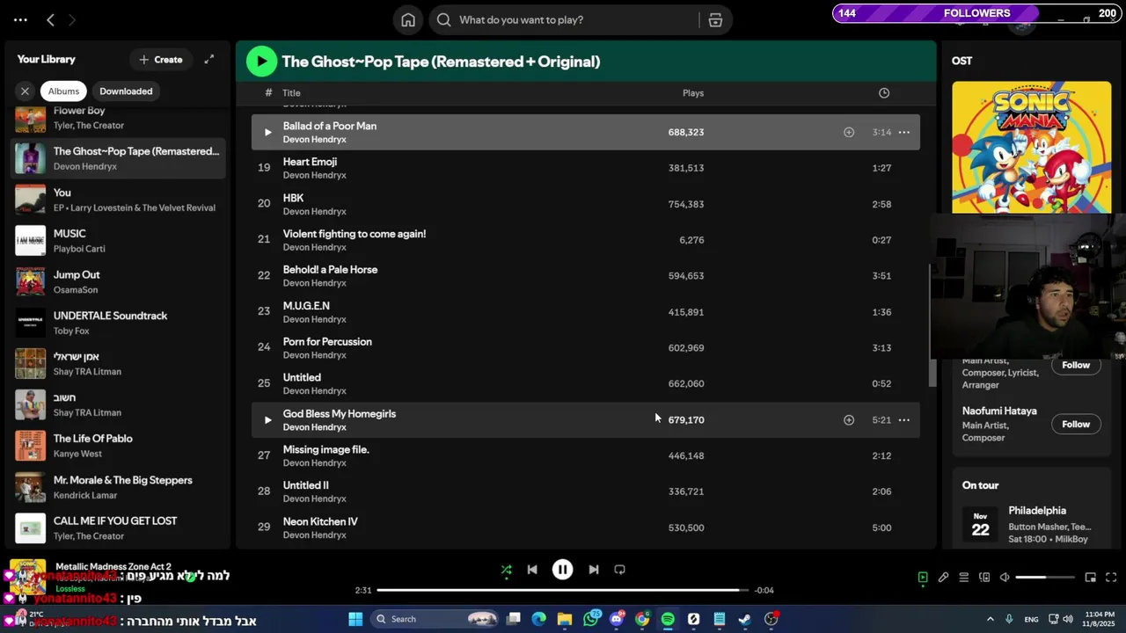Screen dimensions: 1126x633
Task: Open the Philadelphia Nov 22 tour date
Action: (x=1032, y=527)
